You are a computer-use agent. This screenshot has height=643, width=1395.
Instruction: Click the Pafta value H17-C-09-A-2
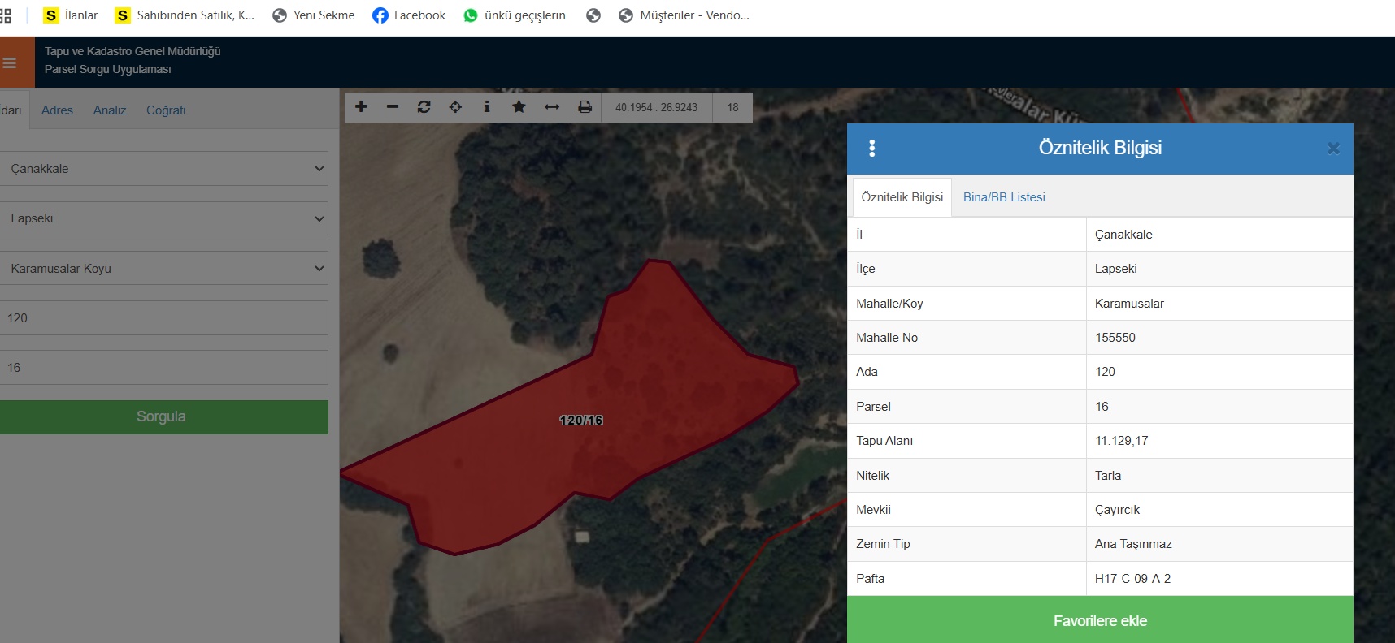[1132, 579]
